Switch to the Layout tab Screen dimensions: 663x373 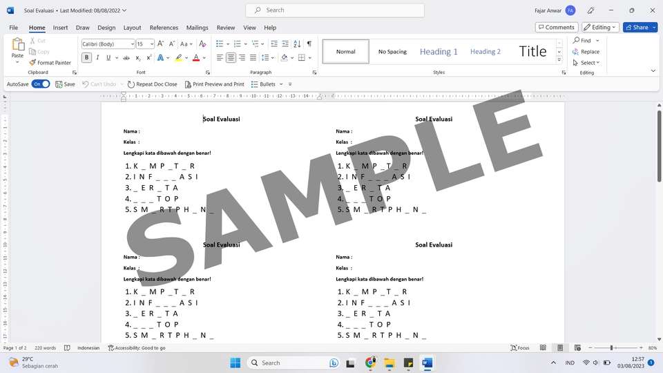(133, 28)
